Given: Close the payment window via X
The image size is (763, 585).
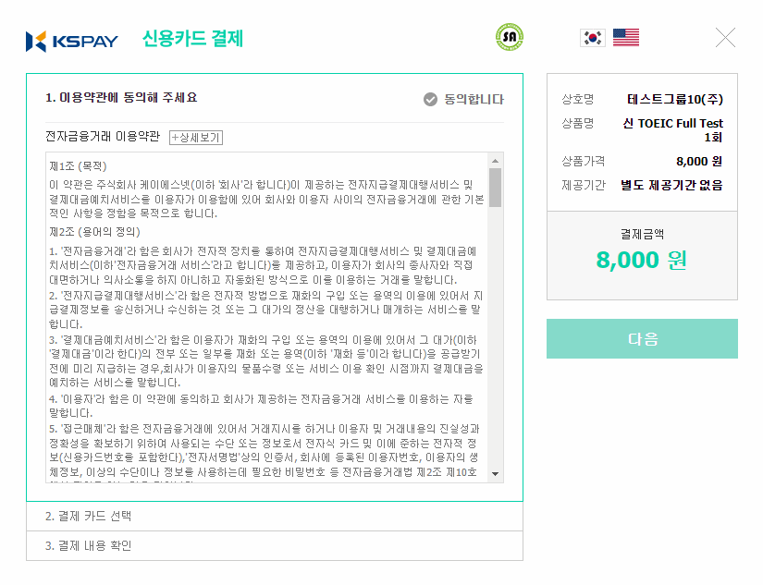Looking at the screenshot, I should 725,38.
